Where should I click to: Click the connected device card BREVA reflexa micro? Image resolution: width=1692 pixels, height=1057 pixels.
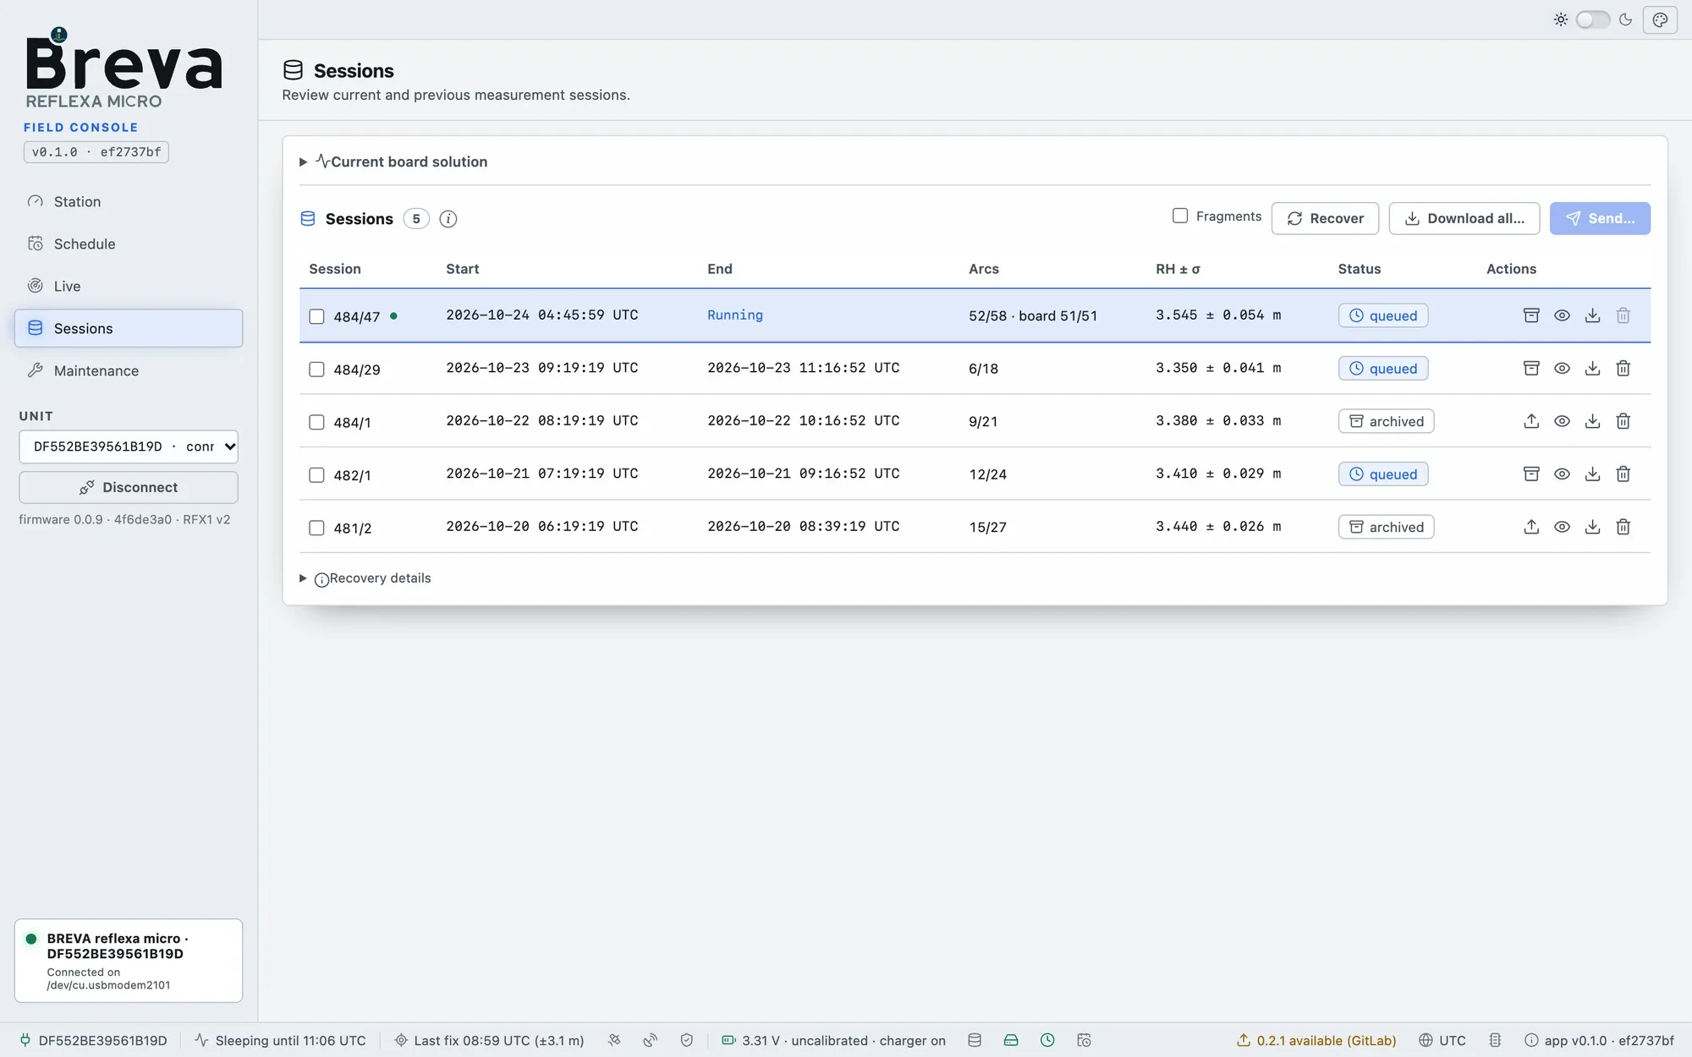pyautogui.click(x=129, y=961)
